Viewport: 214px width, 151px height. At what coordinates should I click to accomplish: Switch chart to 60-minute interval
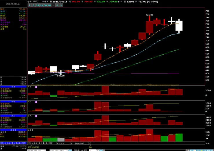point(49,5)
